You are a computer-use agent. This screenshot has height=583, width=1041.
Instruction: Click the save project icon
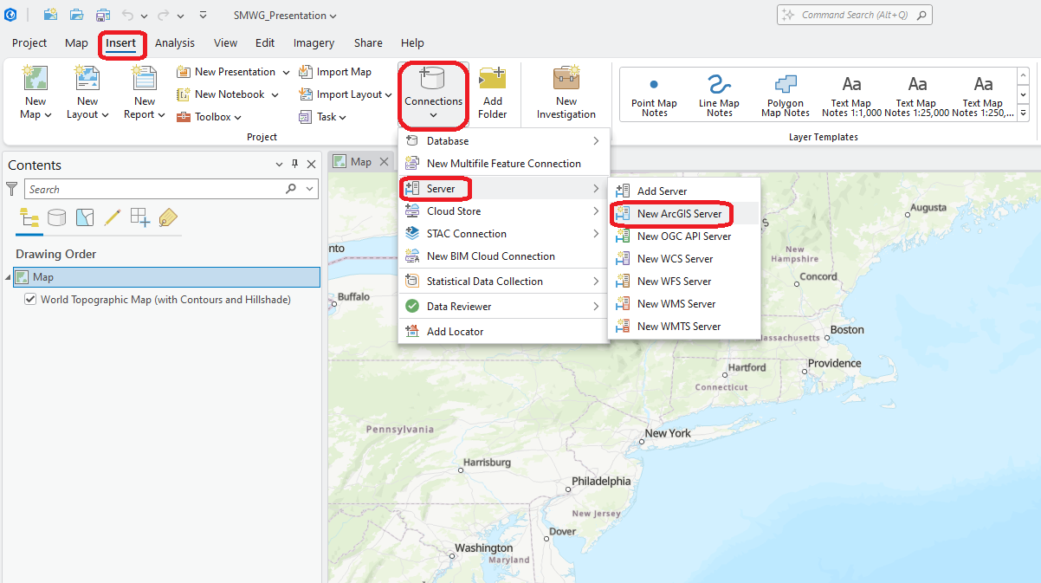click(103, 15)
